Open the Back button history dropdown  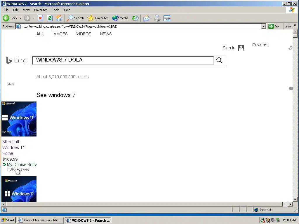(x=21, y=18)
